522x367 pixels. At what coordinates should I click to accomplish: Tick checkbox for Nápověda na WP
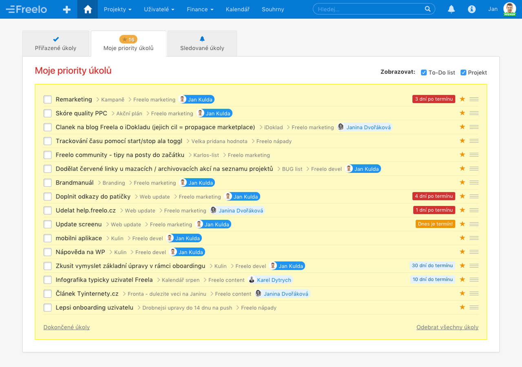(x=48, y=252)
